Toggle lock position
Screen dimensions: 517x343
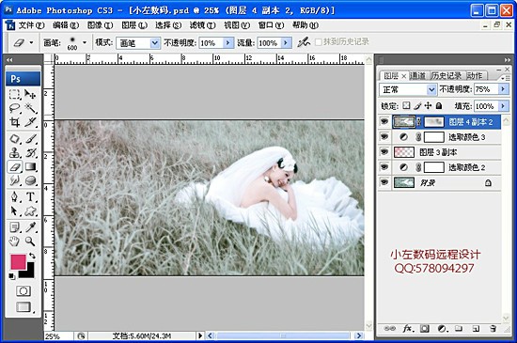pyautogui.click(x=428, y=105)
